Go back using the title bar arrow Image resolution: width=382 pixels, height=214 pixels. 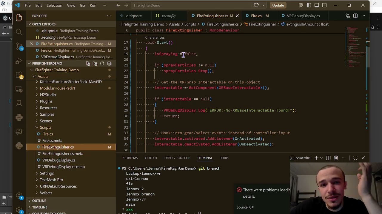[x=118, y=5]
